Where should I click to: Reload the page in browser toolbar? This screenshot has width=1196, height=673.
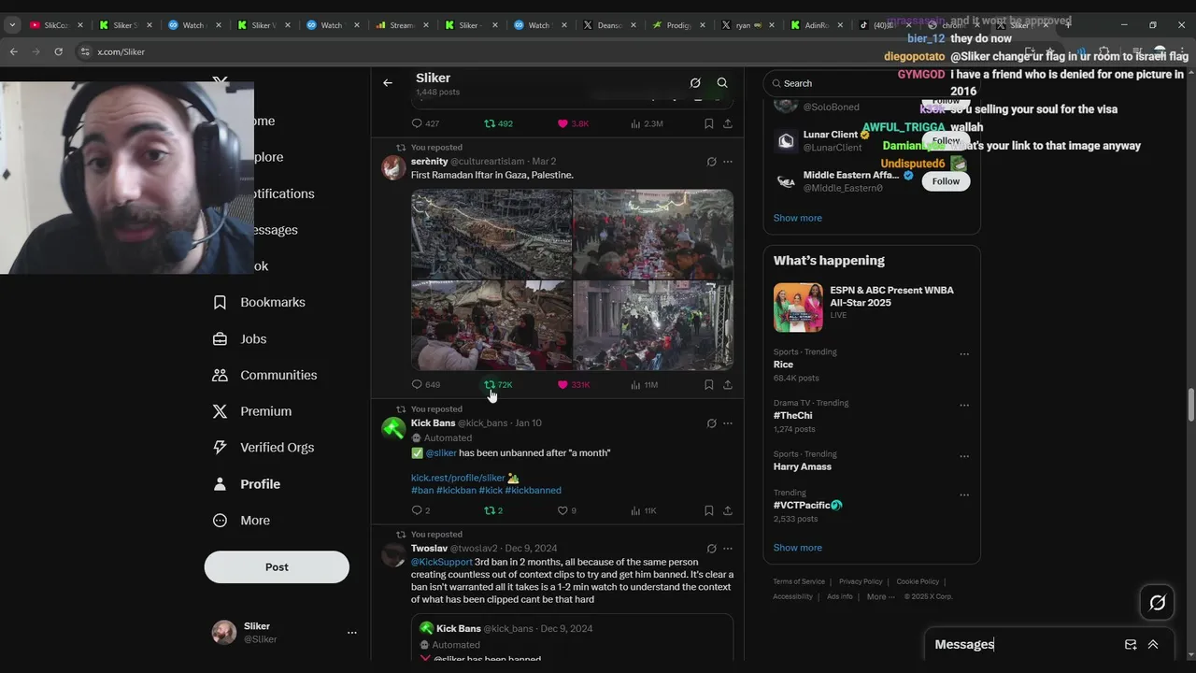point(59,51)
